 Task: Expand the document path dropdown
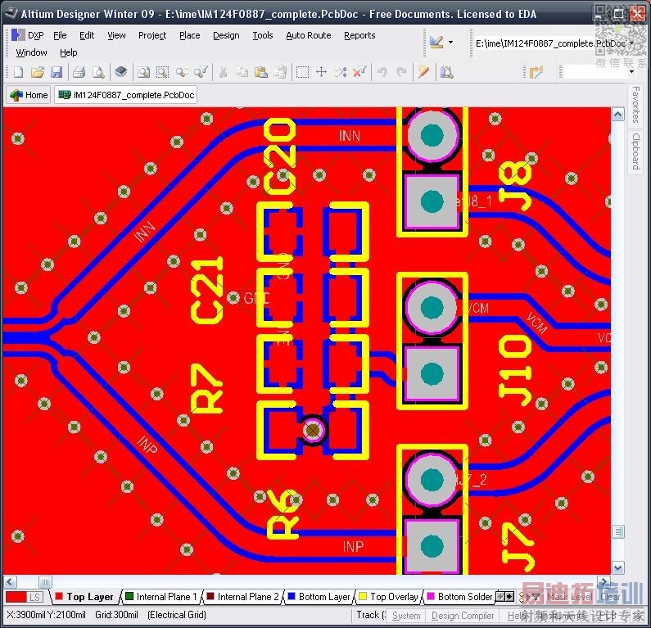pos(631,43)
